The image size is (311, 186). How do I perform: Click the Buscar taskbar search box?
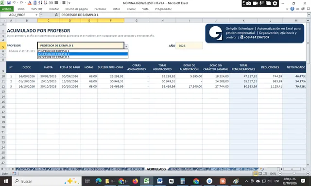pos(47,181)
